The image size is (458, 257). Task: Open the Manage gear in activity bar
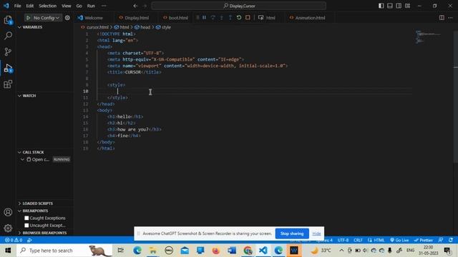click(x=8, y=228)
